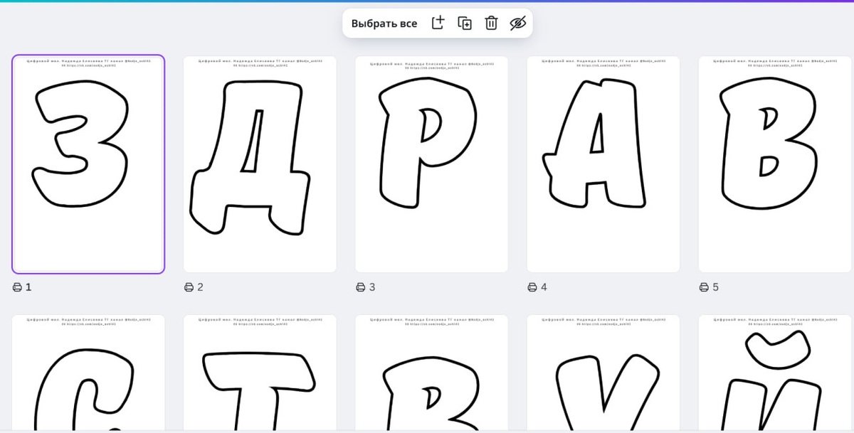The width and height of the screenshot is (854, 433).
Task: Click the printer icon beside page number 5
Action: [704, 287]
